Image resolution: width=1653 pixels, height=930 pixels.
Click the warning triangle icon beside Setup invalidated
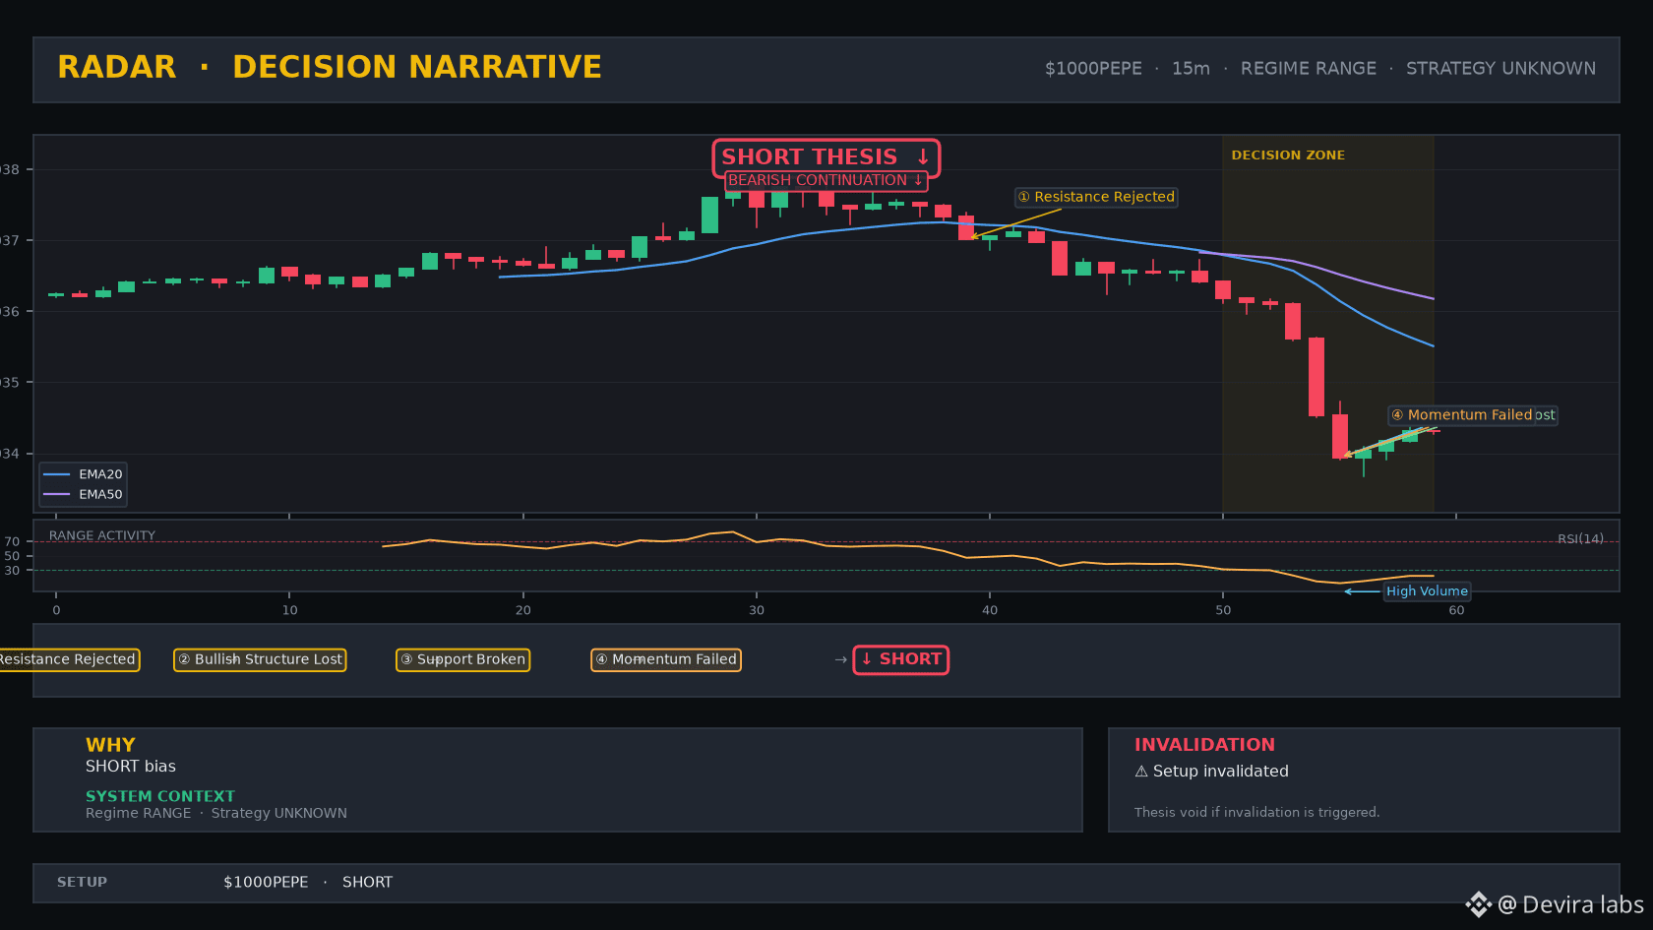coord(1141,772)
